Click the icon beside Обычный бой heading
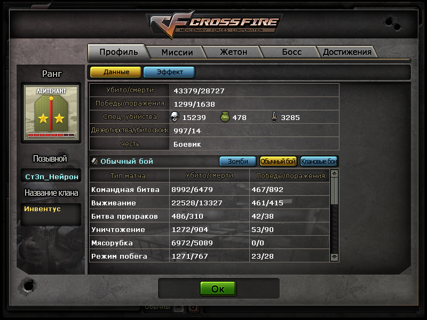This screenshot has height=320, width=427. pos(94,161)
